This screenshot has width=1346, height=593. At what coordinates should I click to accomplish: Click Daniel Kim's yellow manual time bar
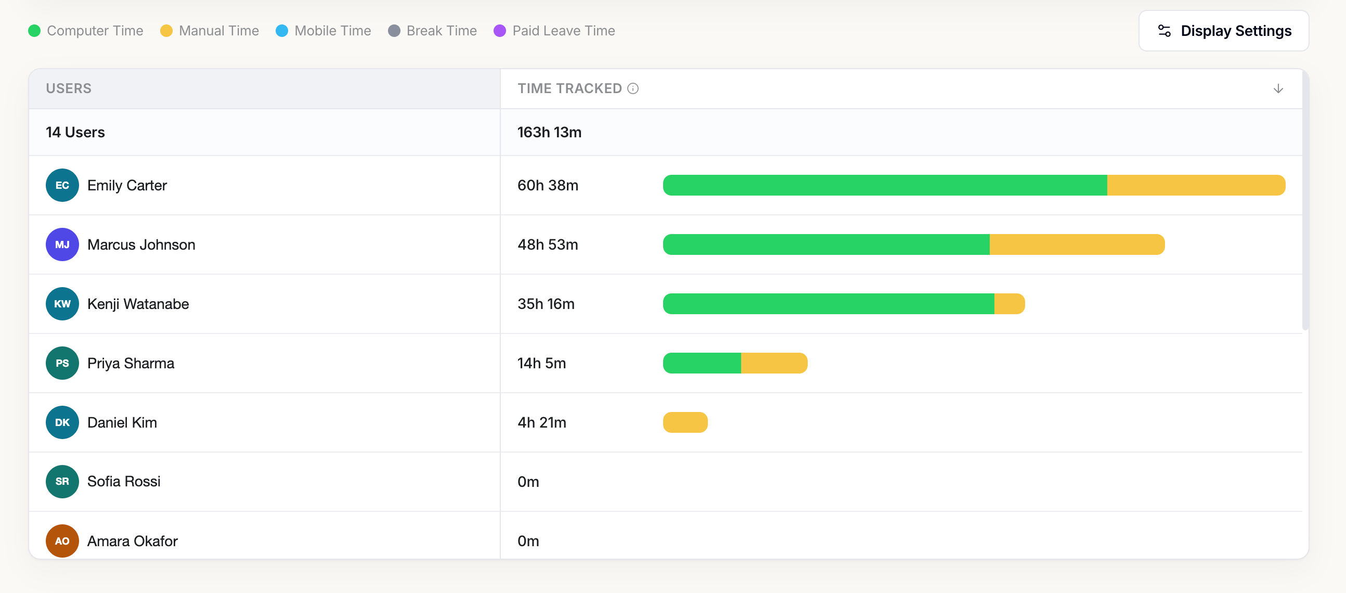pos(685,422)
